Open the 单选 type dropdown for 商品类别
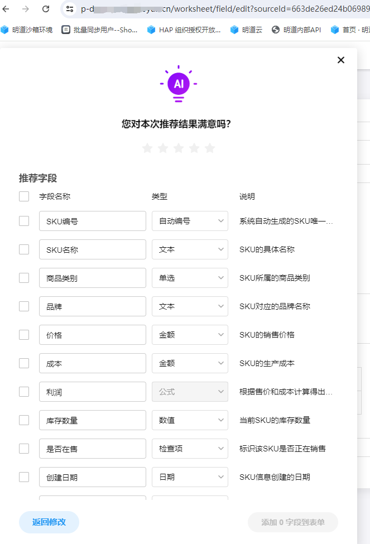370x544 pixels. click(190, 278)
